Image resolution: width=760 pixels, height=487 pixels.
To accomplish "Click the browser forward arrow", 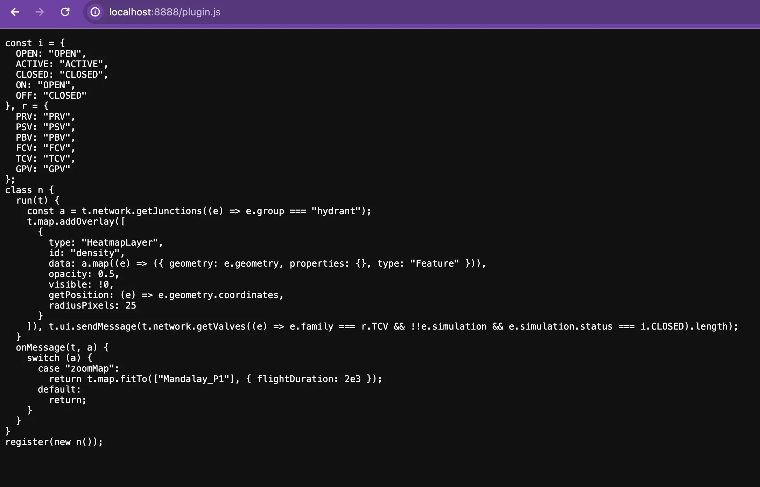I will click(40, 12).
